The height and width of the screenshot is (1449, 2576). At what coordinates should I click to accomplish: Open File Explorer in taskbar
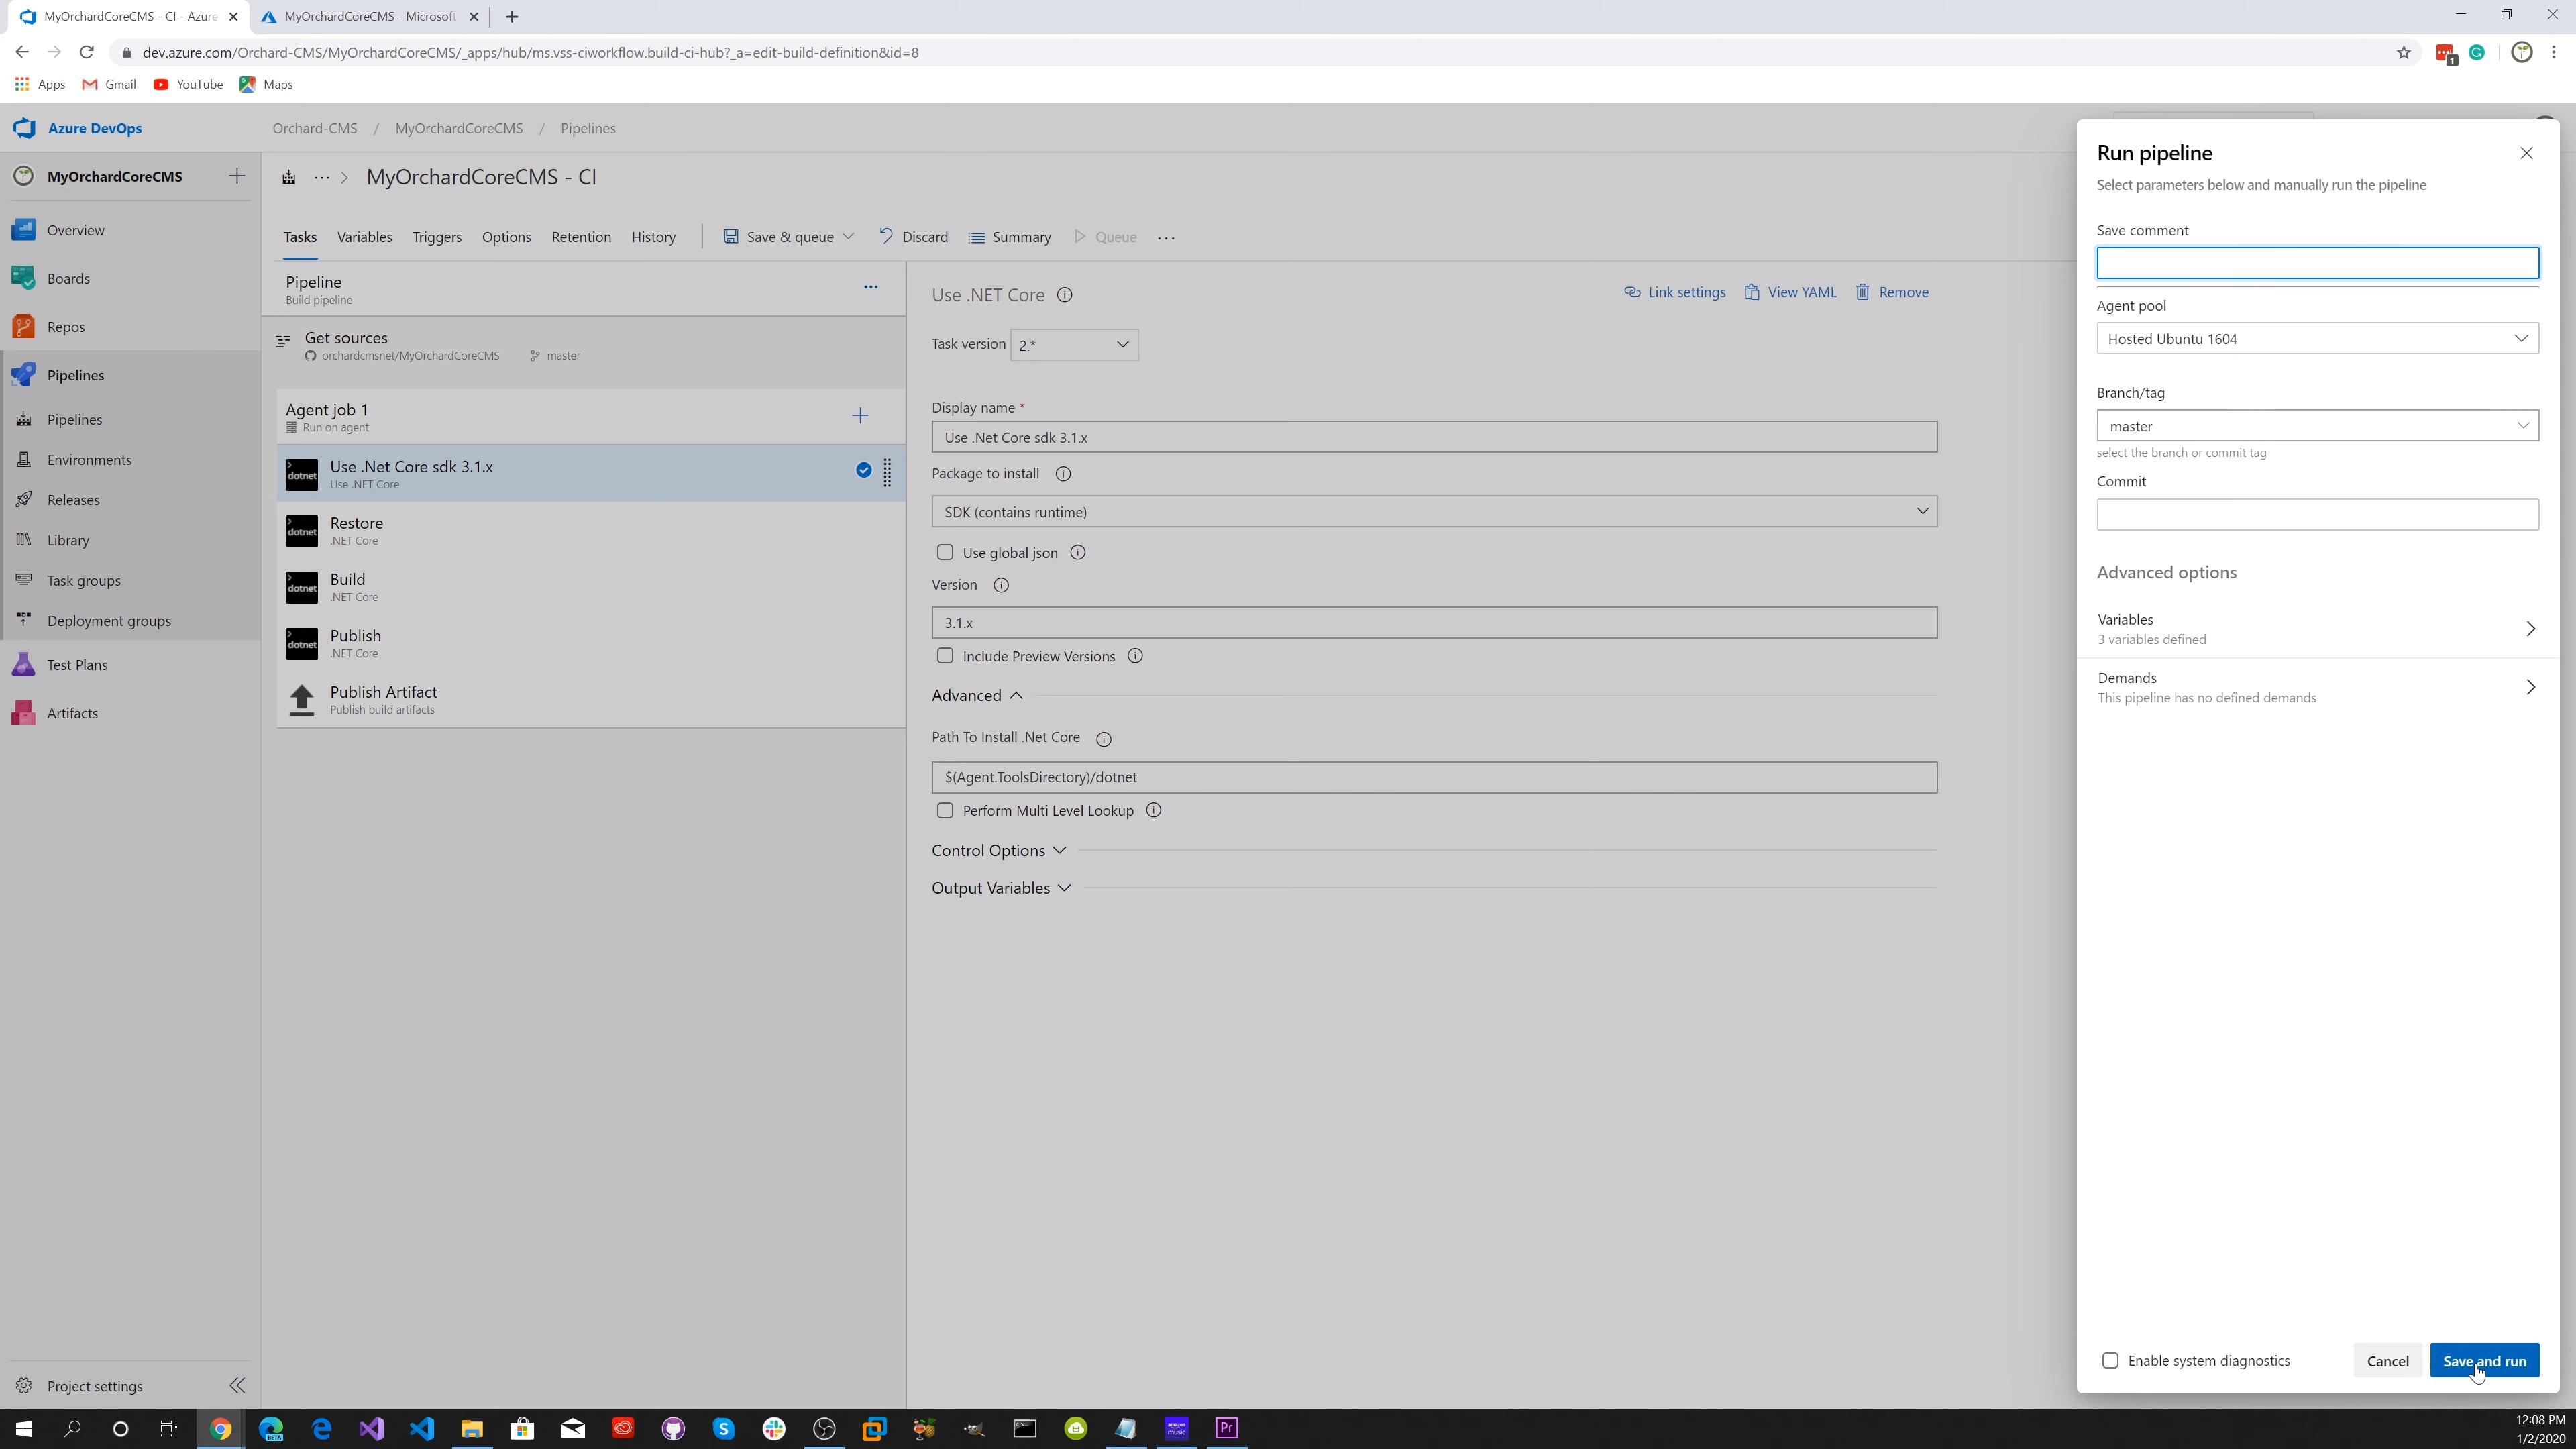pos(472,1428)
